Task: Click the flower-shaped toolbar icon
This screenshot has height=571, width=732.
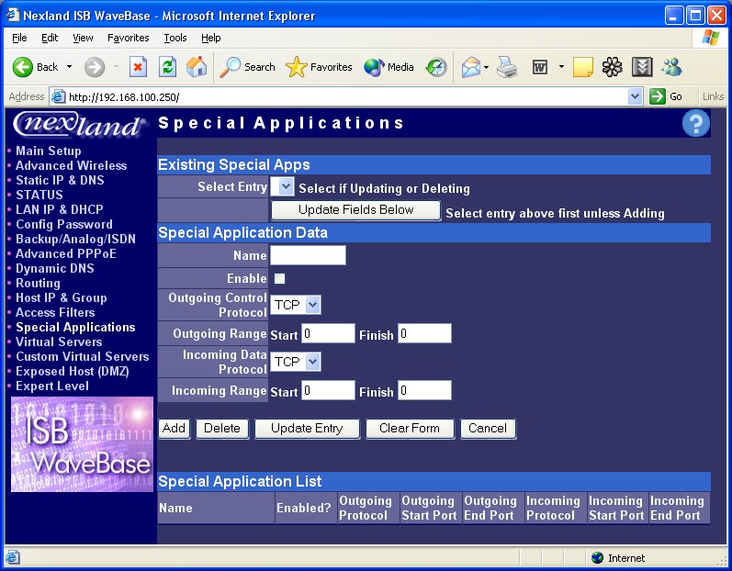Action: coord(612,67)
